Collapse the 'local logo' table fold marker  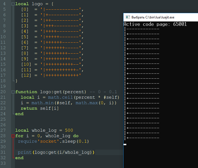coord(13,4)
